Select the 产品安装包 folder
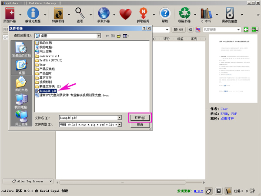Image resolution: width=261 pixels, height=196 pixels. (x=45, y=69)
